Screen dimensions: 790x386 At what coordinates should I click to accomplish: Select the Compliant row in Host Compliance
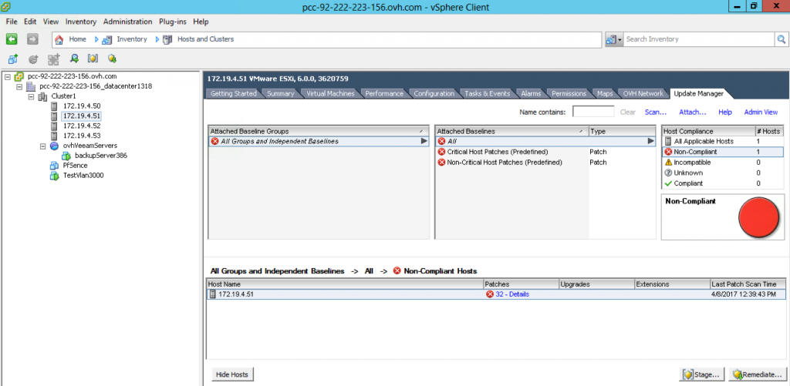tap(722, 183)
